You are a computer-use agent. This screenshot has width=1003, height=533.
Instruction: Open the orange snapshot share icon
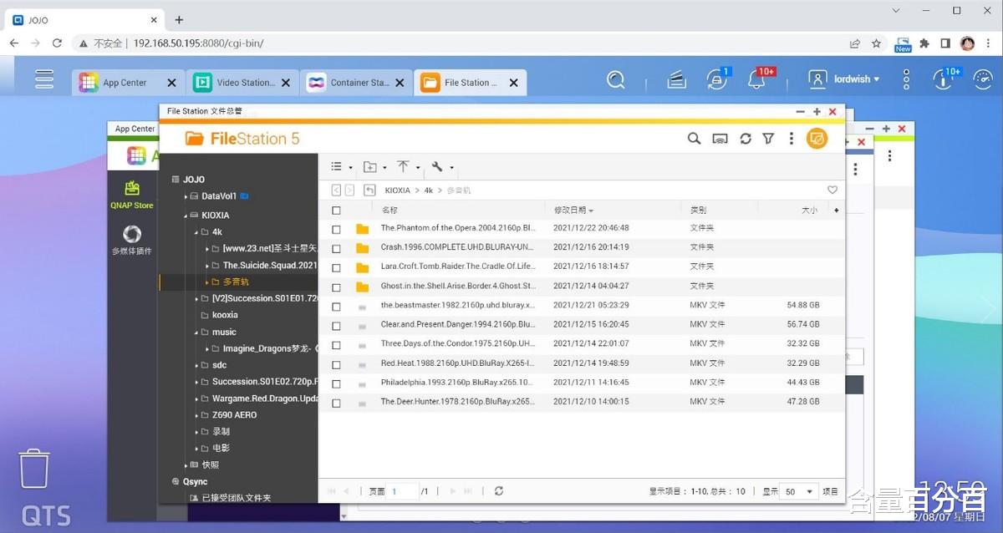[x=817, y=139]
